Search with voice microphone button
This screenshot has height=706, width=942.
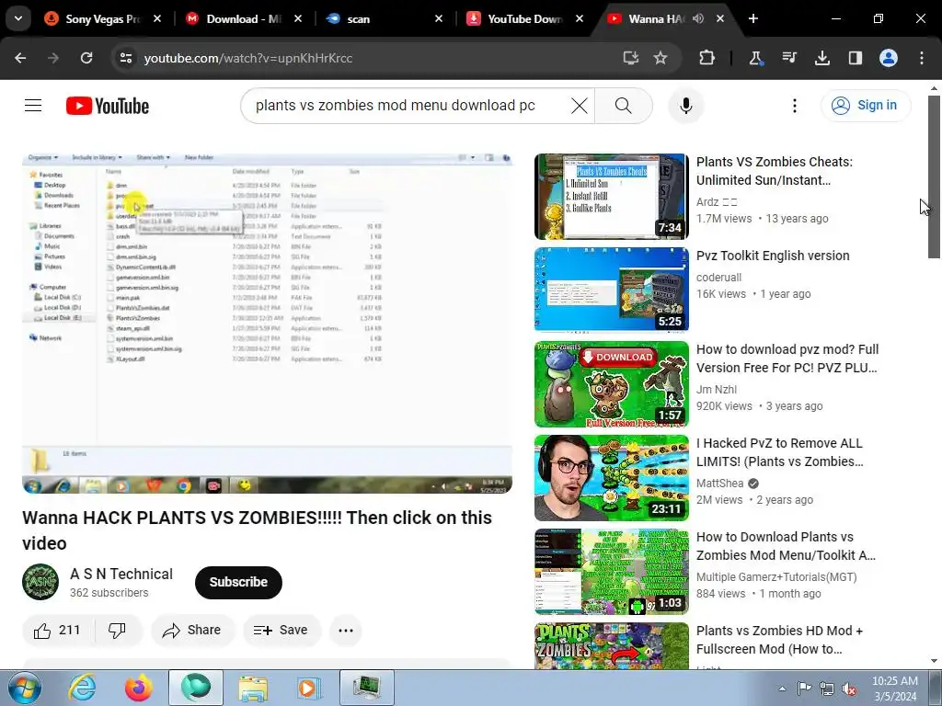(x=686, y=106)
